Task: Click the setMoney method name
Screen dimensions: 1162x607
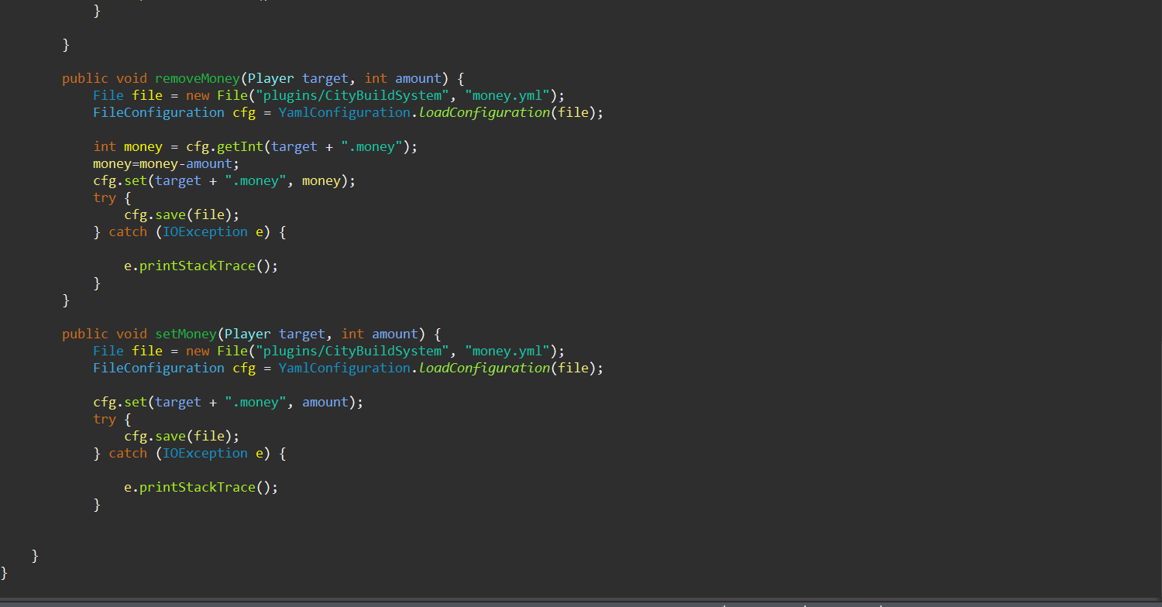Action: coord(186,334)
